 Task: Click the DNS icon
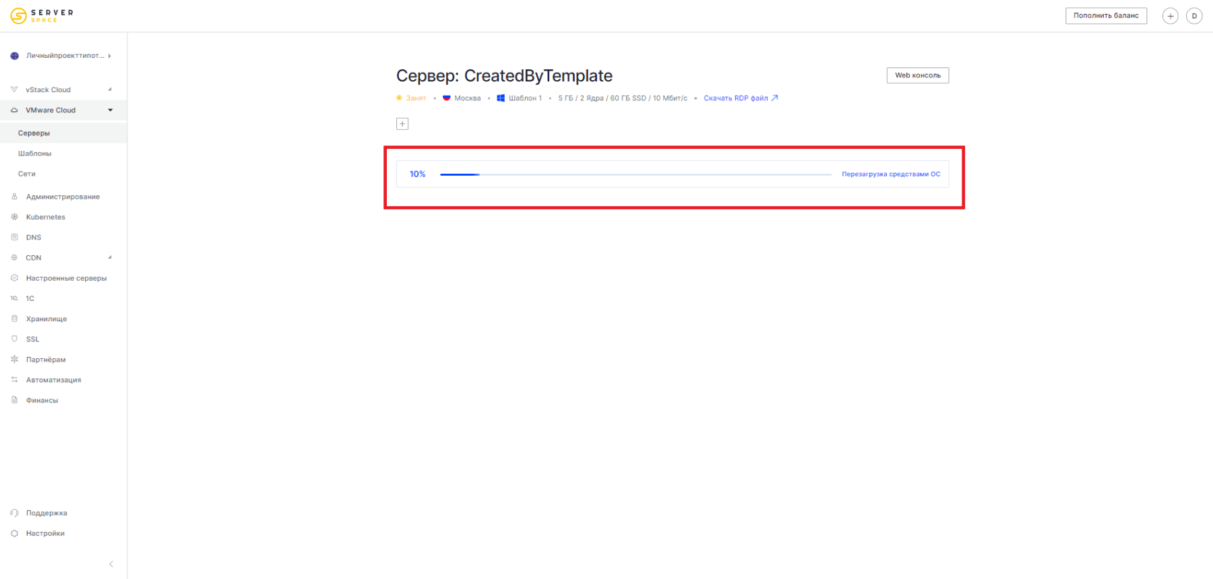pyautogui.click(x=14, y=237)
